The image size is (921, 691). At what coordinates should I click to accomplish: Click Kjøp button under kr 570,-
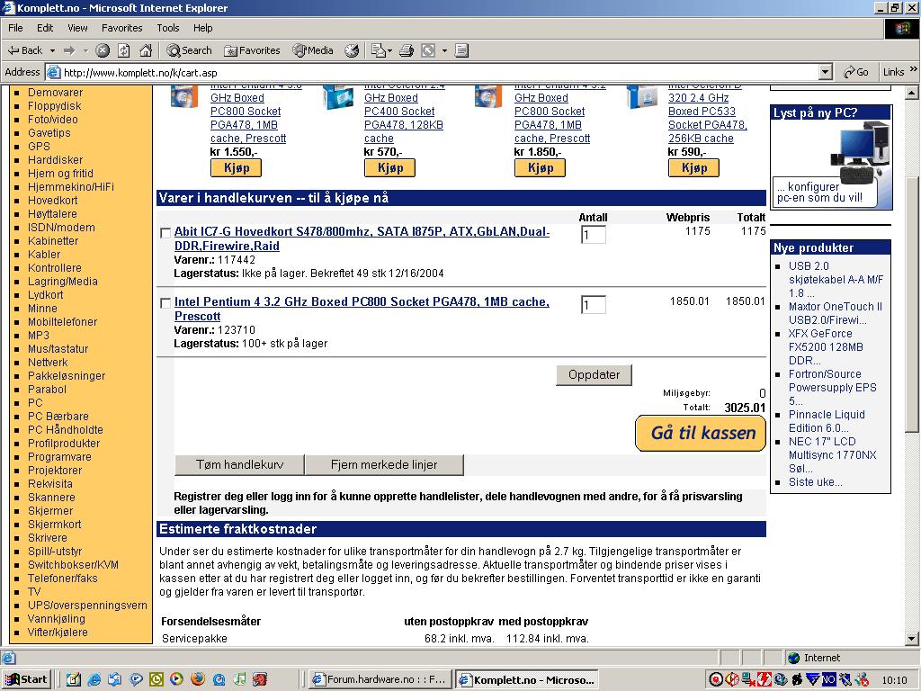click(x=390, y=168)
